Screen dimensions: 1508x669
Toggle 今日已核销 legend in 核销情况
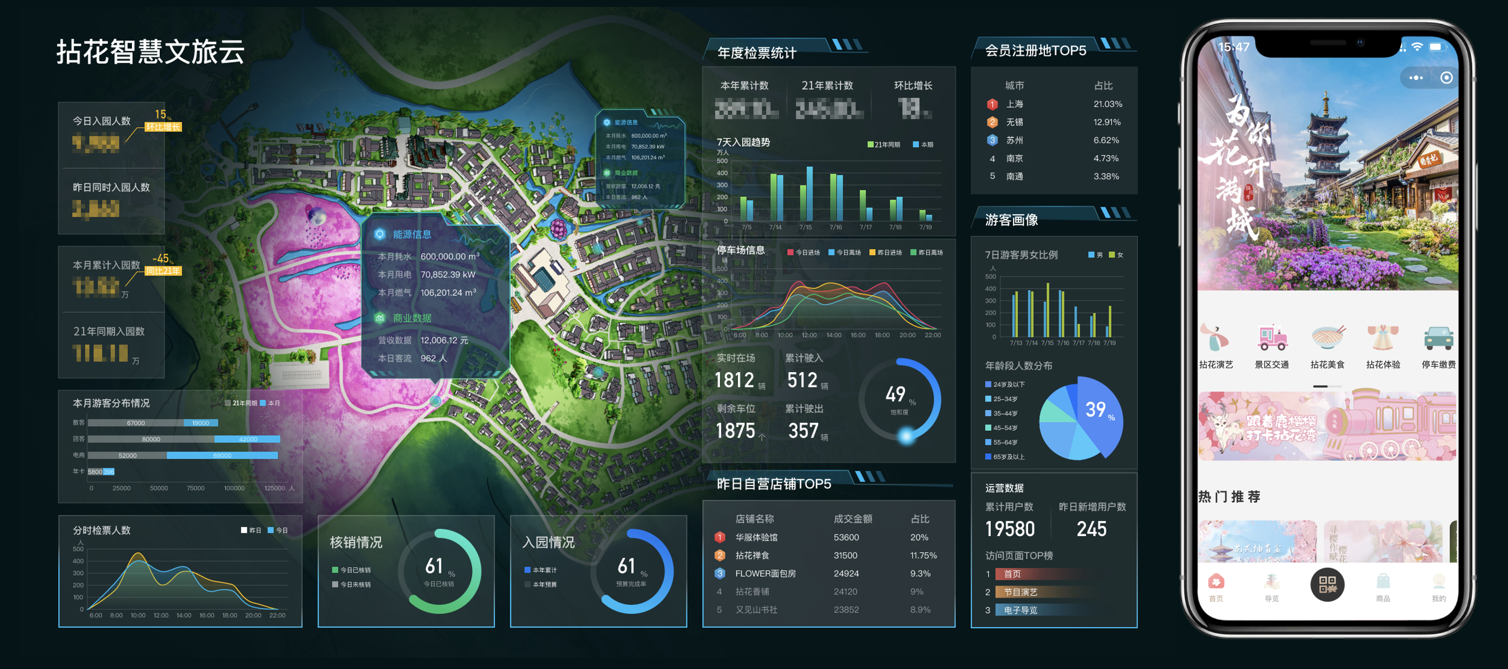tap(351, 570)
